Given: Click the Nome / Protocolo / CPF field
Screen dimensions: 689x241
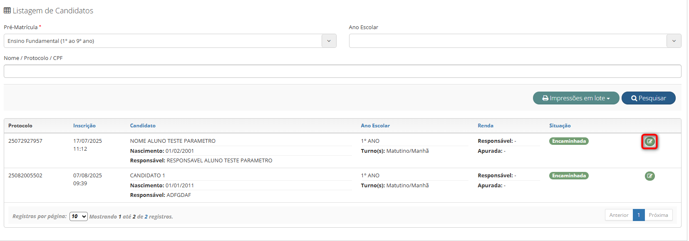Looking at the screenshot, I should point(342,71).
